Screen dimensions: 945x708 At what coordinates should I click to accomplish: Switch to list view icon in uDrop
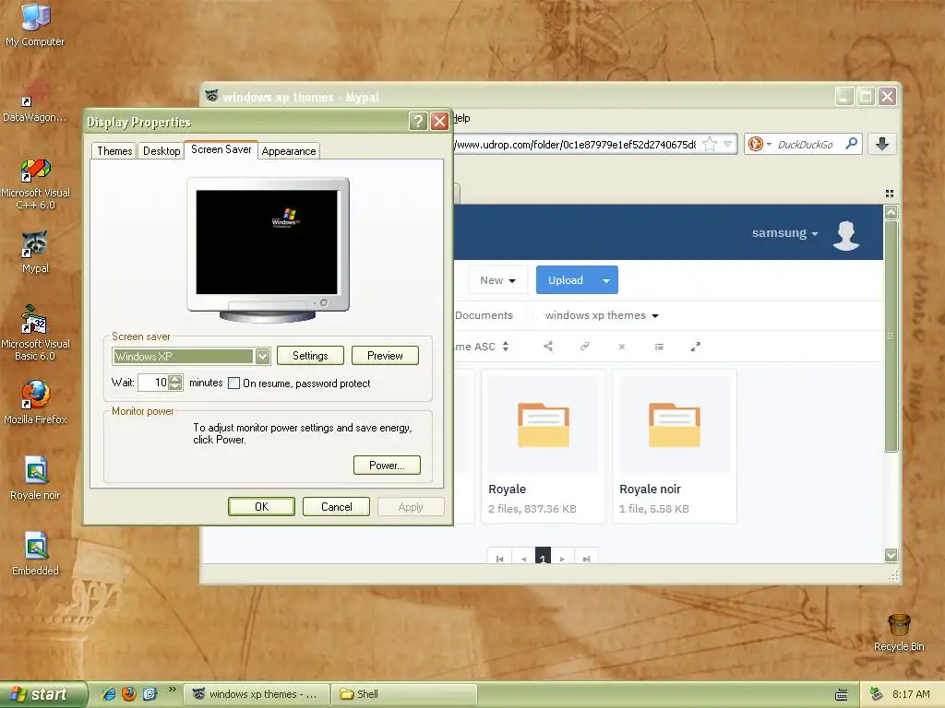tap(659, 347)
